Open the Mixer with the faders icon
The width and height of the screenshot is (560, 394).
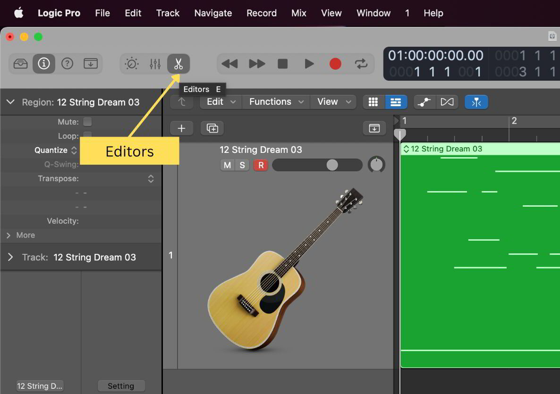click(x=155, y=64)
